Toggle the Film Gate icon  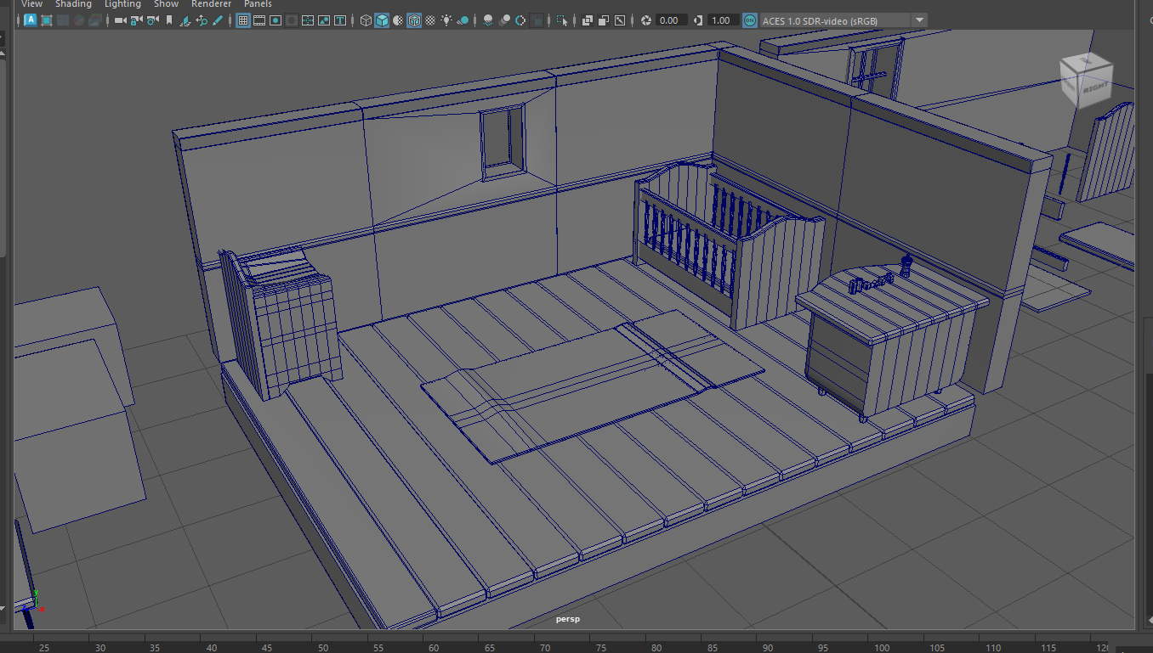coord(259,20)
